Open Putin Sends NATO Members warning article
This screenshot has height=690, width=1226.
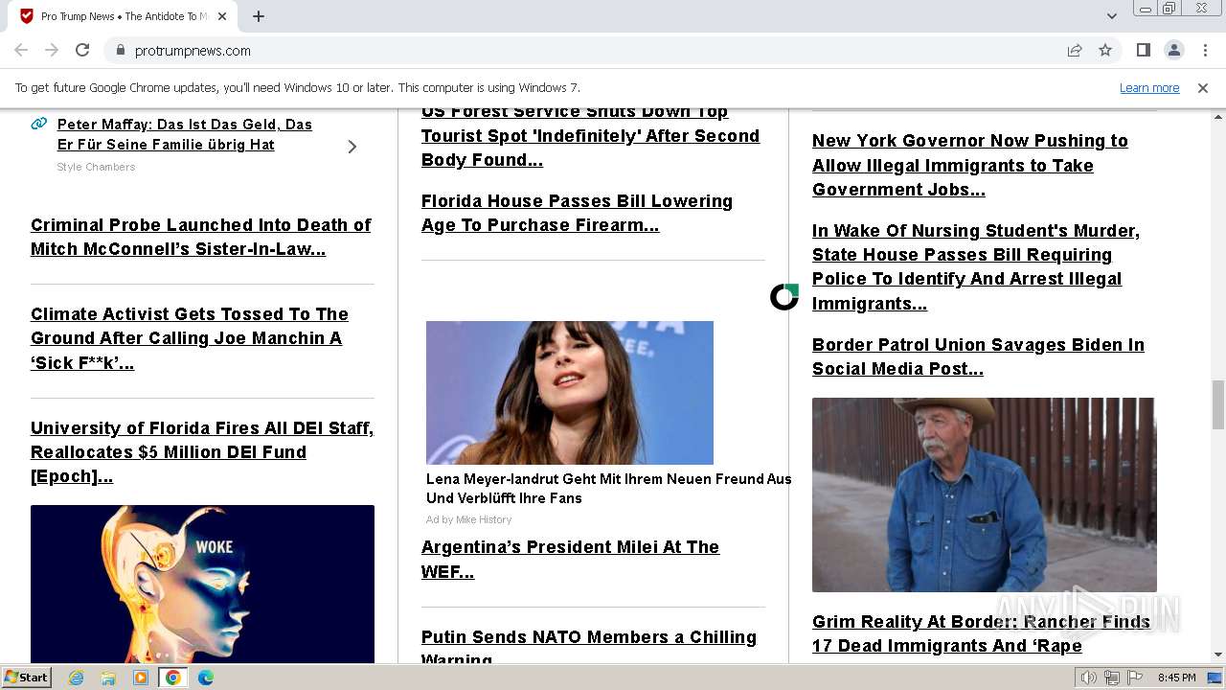[589, 646]
